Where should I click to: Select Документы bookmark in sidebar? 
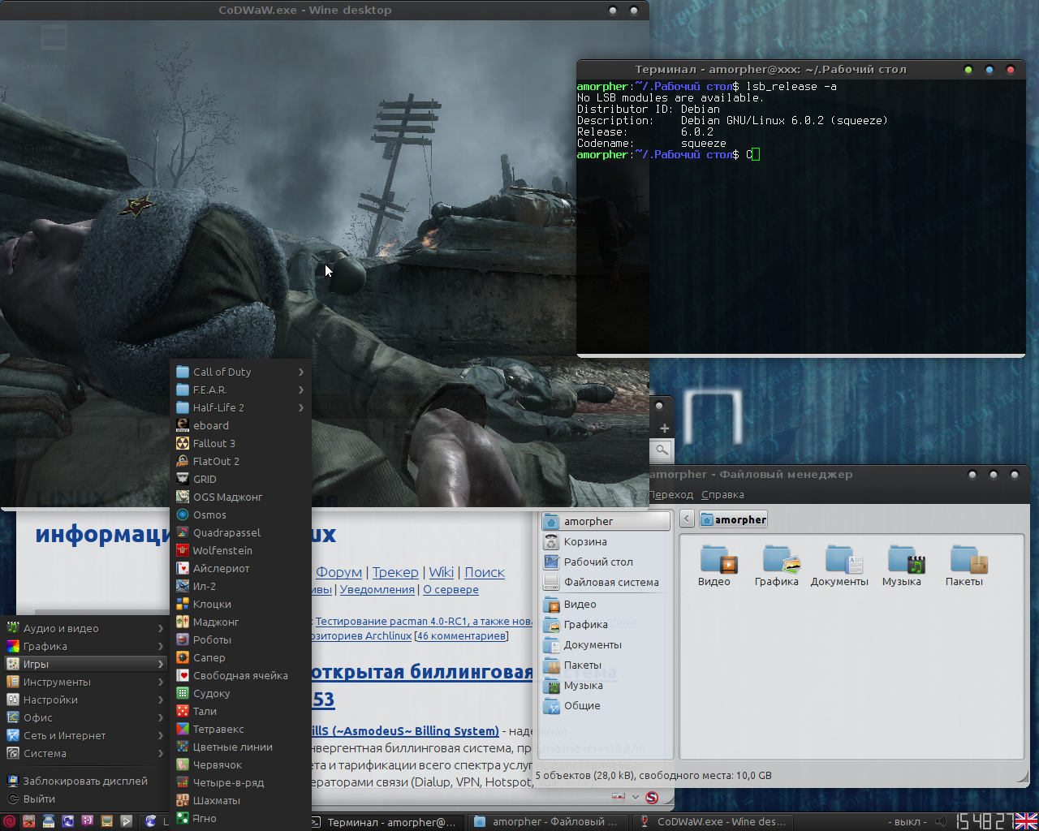606,644
